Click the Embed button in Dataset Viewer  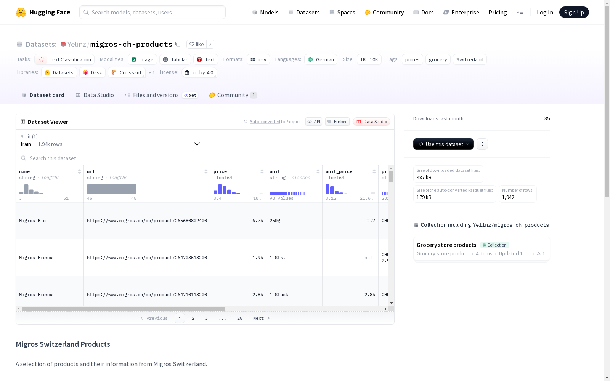point(337,122)
